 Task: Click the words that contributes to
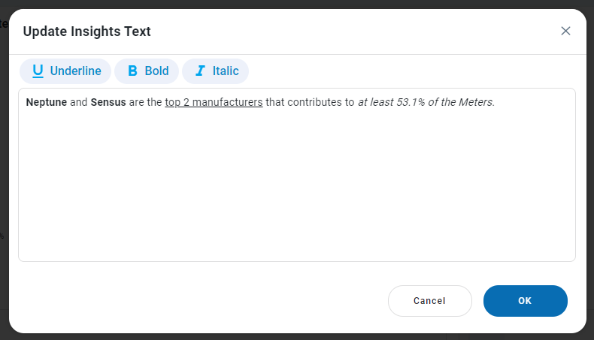coord(310,102)
